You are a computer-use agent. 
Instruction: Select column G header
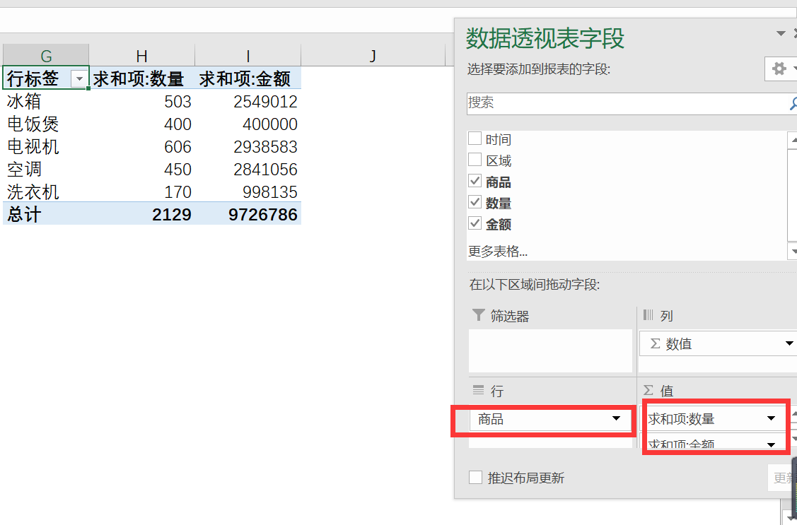pyautogui.click(x=46, y=55)
